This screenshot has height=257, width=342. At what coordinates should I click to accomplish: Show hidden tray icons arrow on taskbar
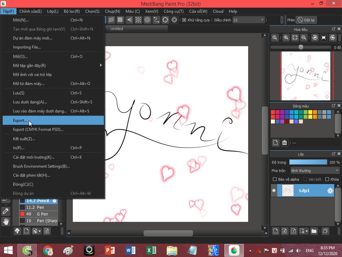(x=250, y=251)
